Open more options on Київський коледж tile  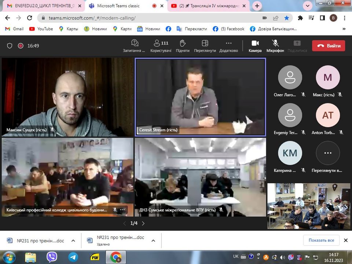pos(122,210)
